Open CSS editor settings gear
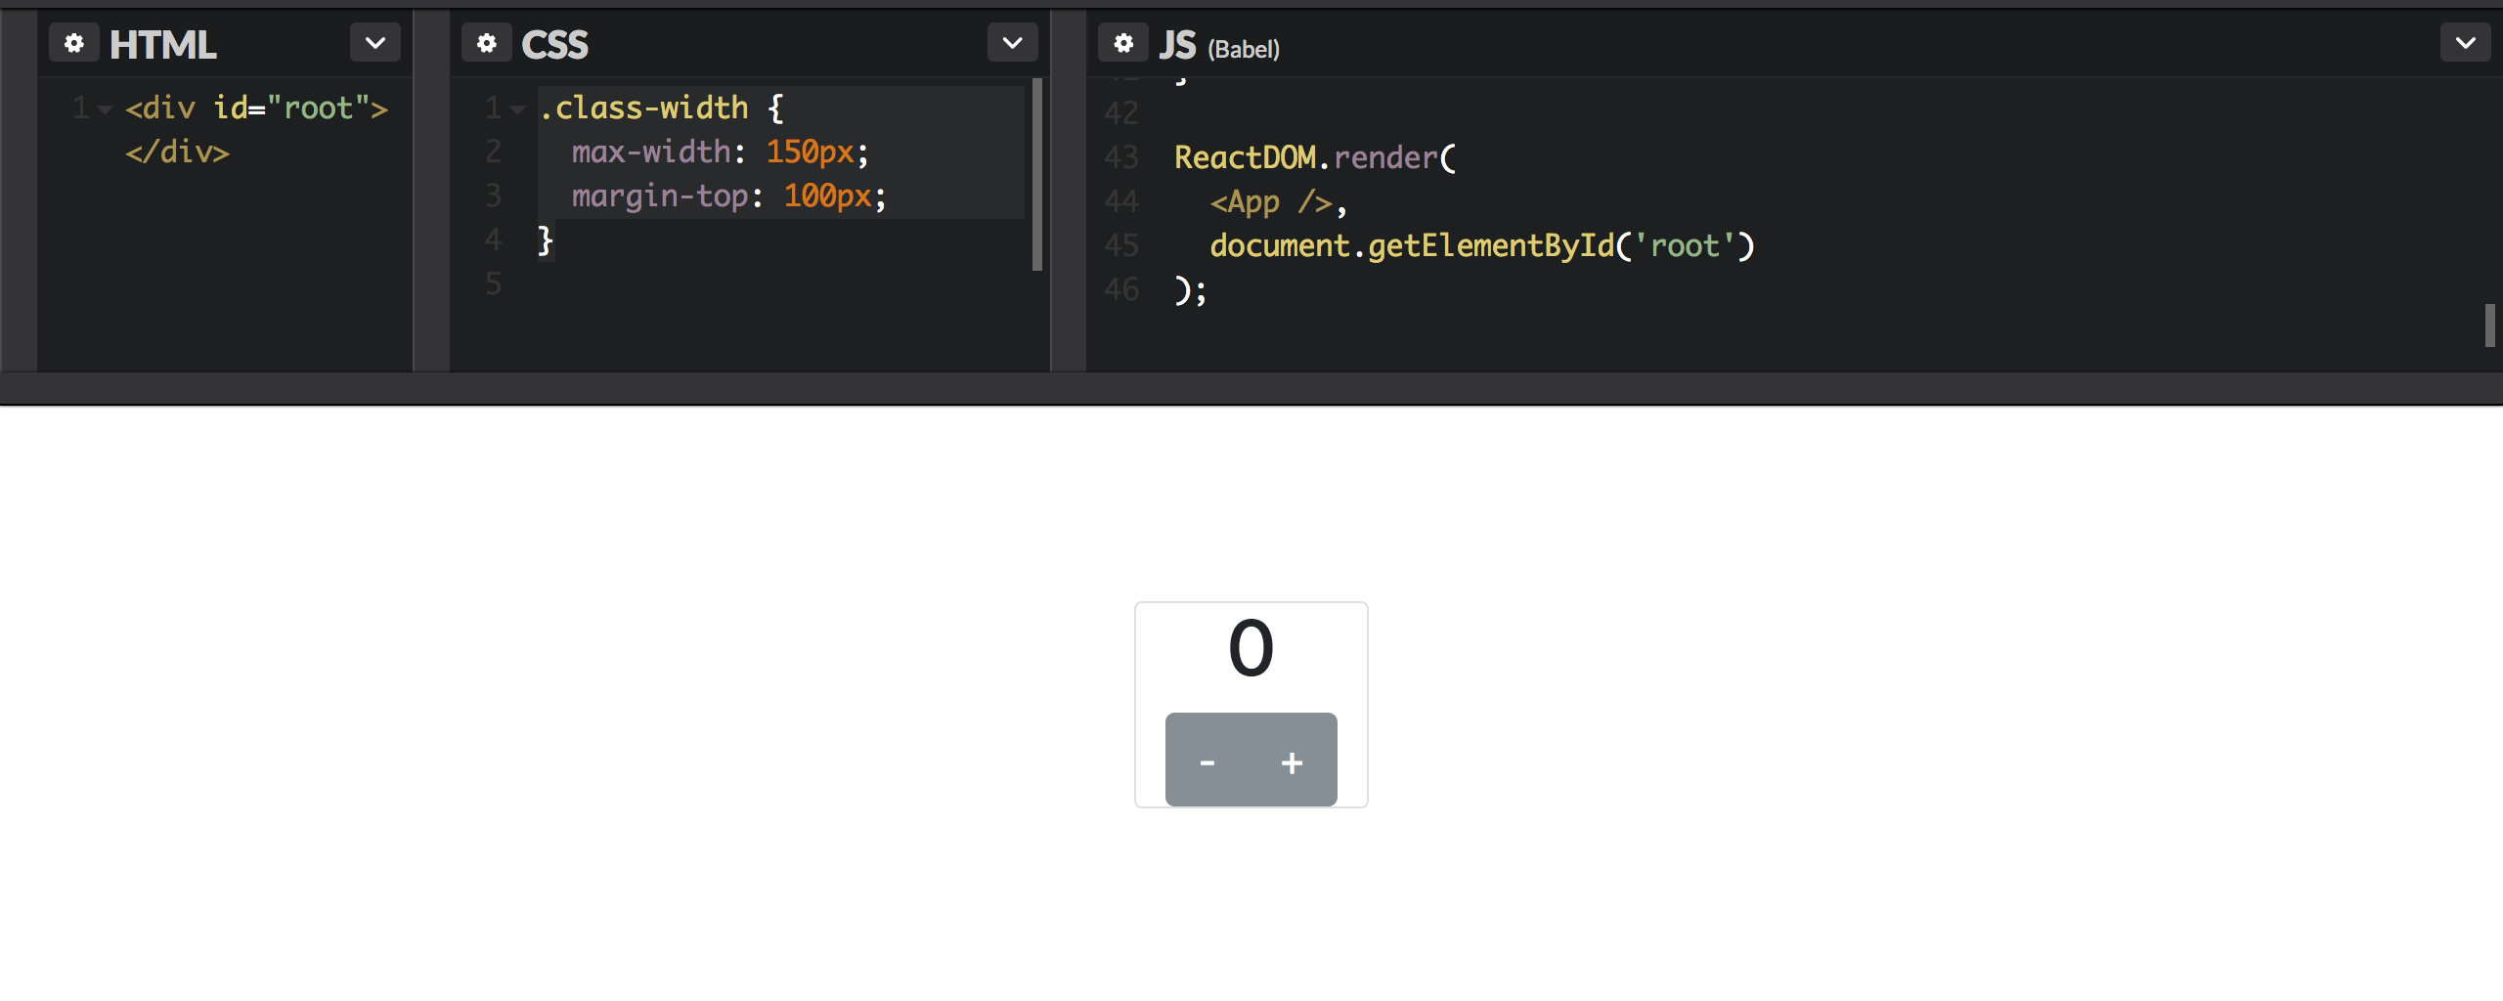This screenshot has width=2503, height=1001. (487, 44)
